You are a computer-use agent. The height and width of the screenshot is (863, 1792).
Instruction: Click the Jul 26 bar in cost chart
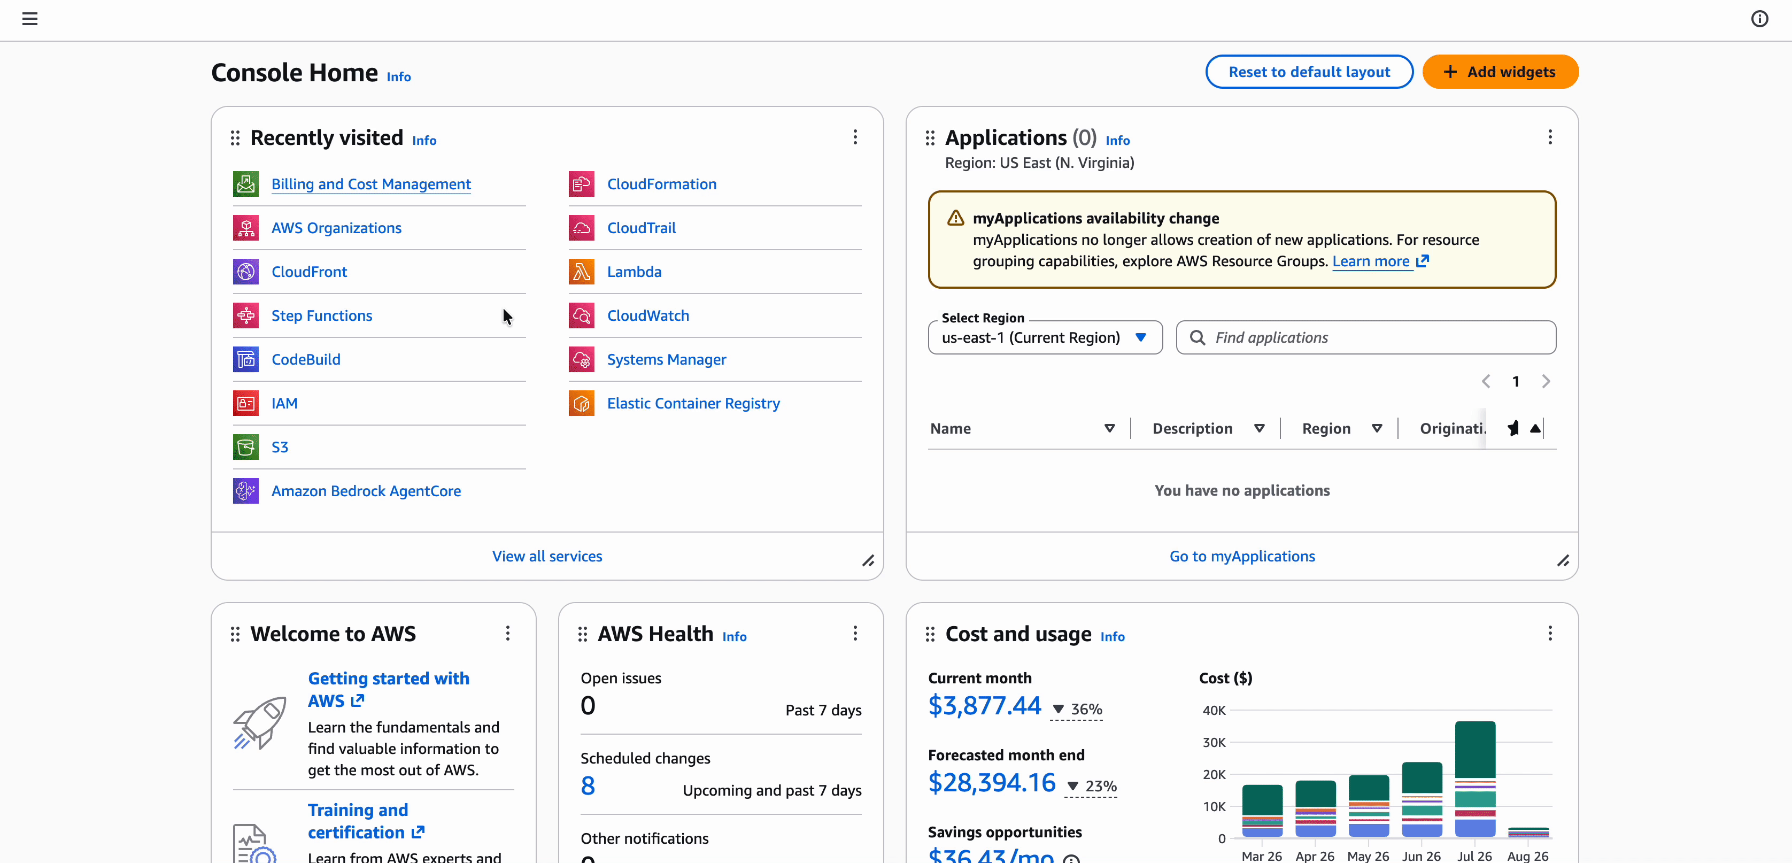[1475, 779]
